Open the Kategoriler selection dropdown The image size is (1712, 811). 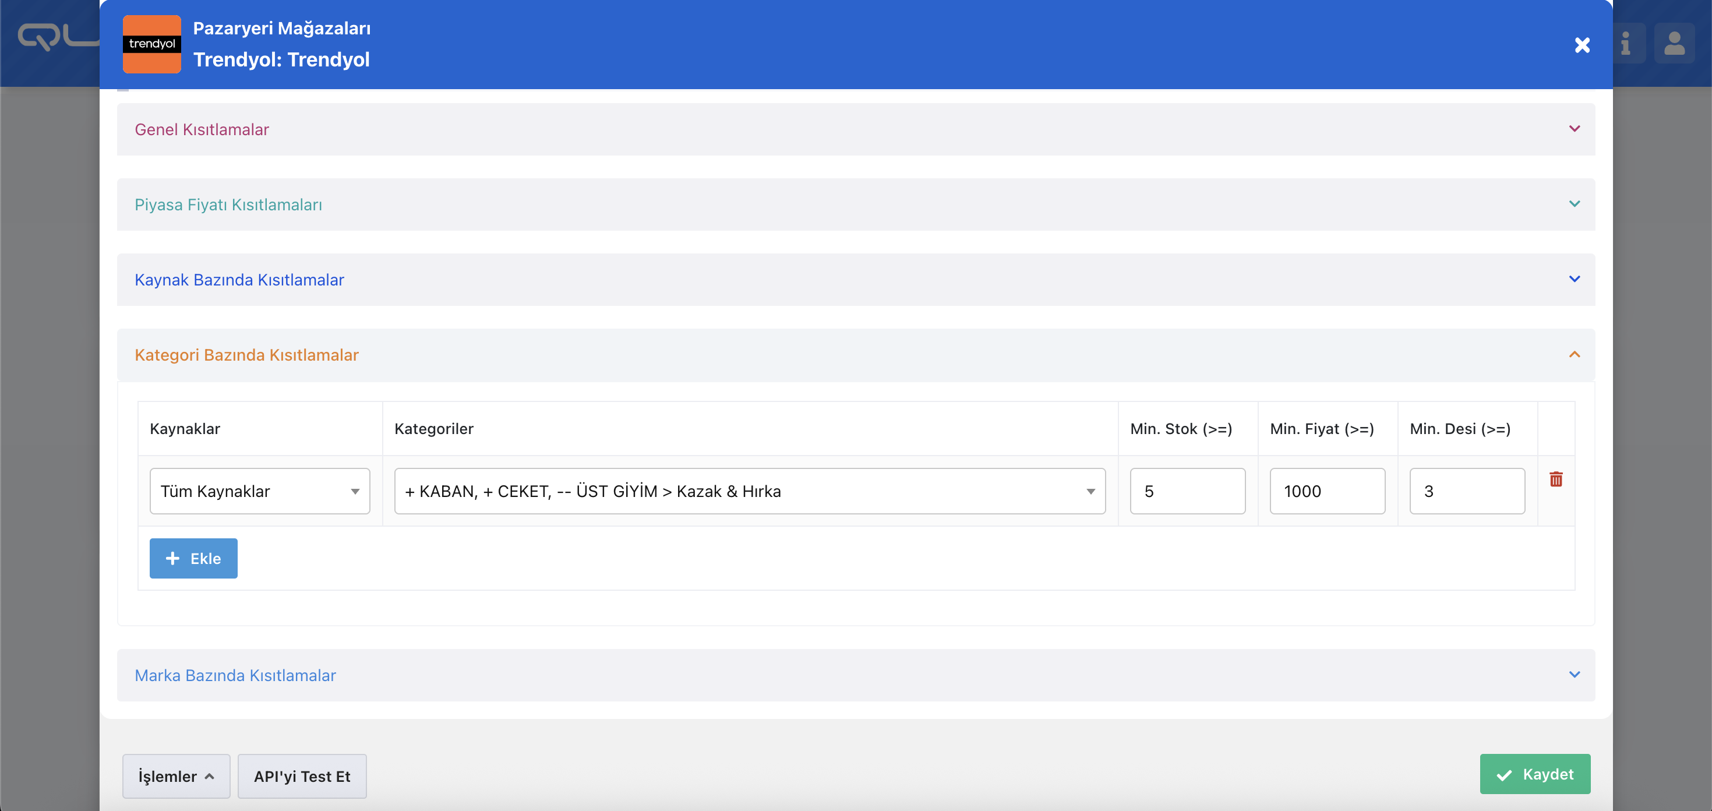click(749, 491)
